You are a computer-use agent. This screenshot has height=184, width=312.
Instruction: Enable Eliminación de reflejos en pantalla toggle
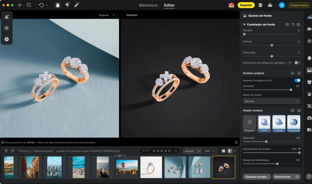297,63
